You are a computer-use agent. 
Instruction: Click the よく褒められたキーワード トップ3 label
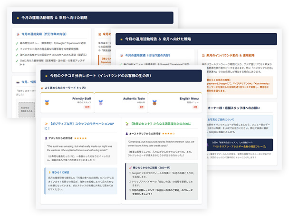[65, 88]
